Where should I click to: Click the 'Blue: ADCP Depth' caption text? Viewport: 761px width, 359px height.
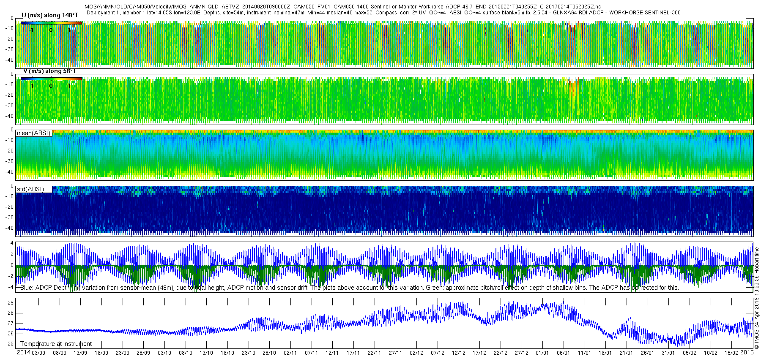[350, 288]
